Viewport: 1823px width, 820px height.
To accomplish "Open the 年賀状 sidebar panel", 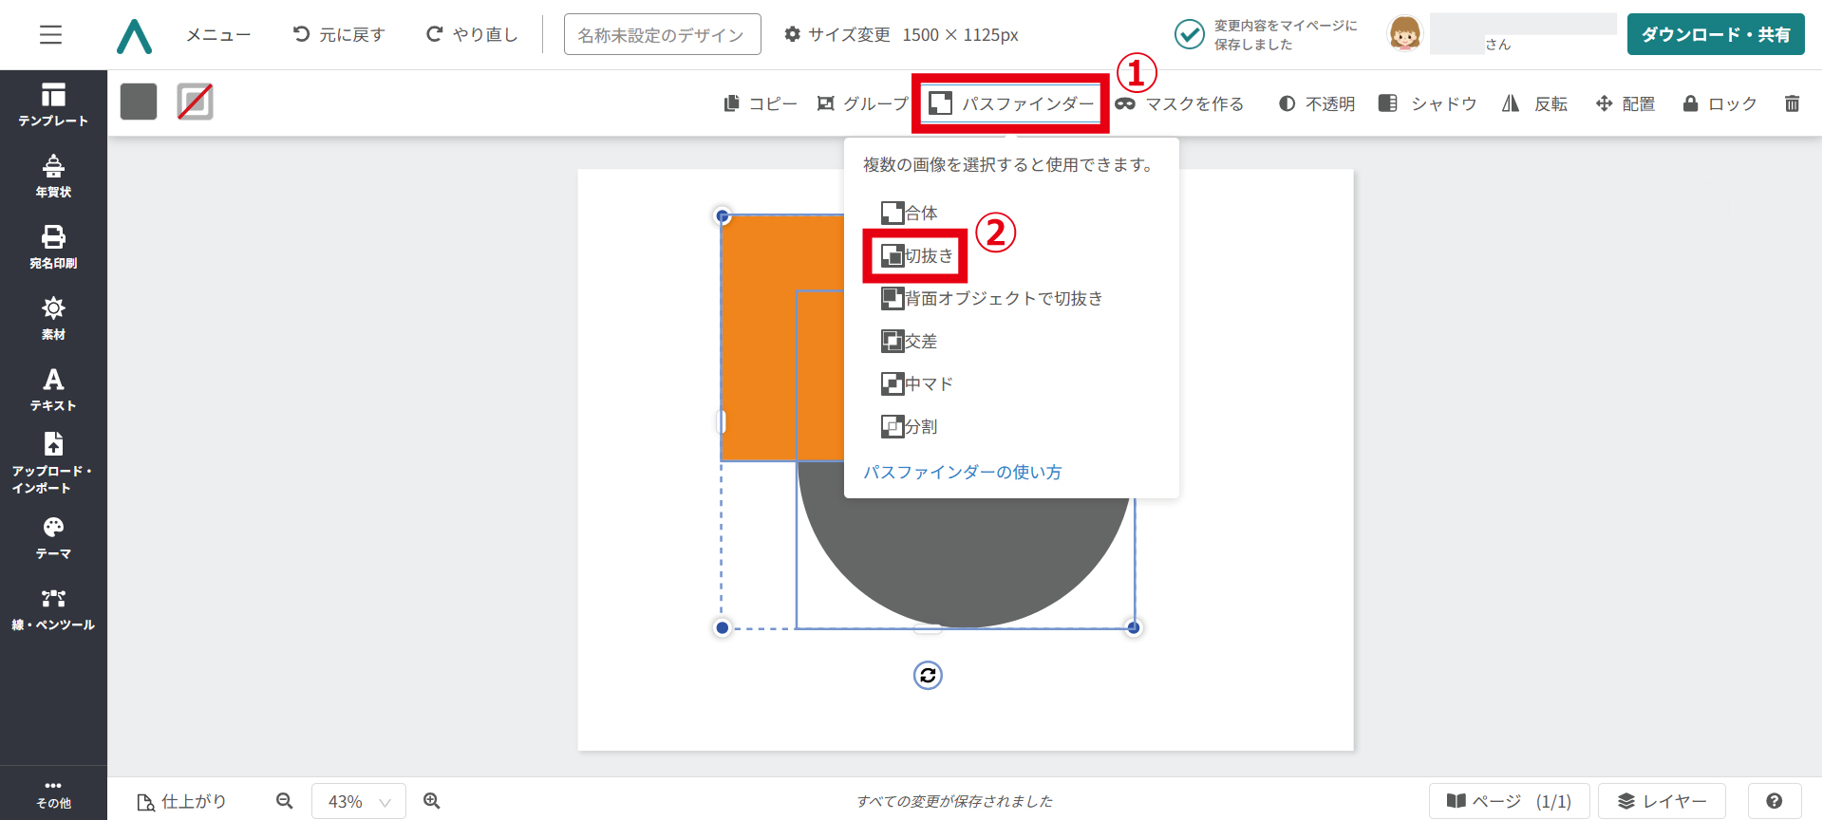I will click(53, 176).
